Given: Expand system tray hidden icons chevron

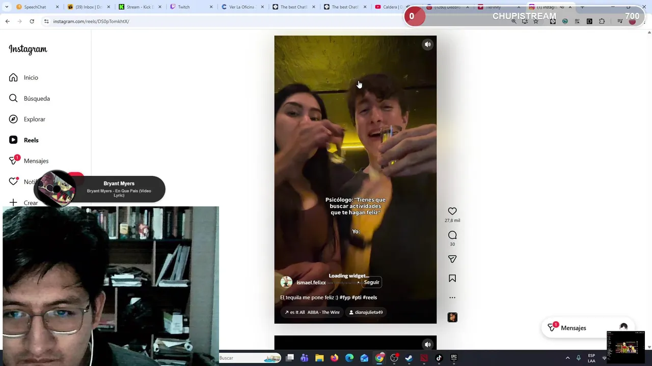Looking at the screenshot, I should click(x=567, y=358).
